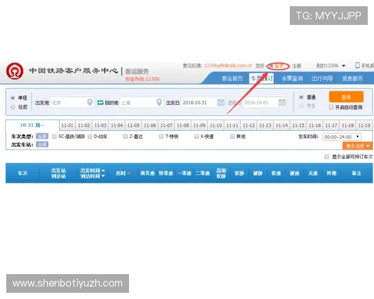Click the 目的地 destination input field
Viewport: 374px width, 299px height.
(x=141, y=103)
